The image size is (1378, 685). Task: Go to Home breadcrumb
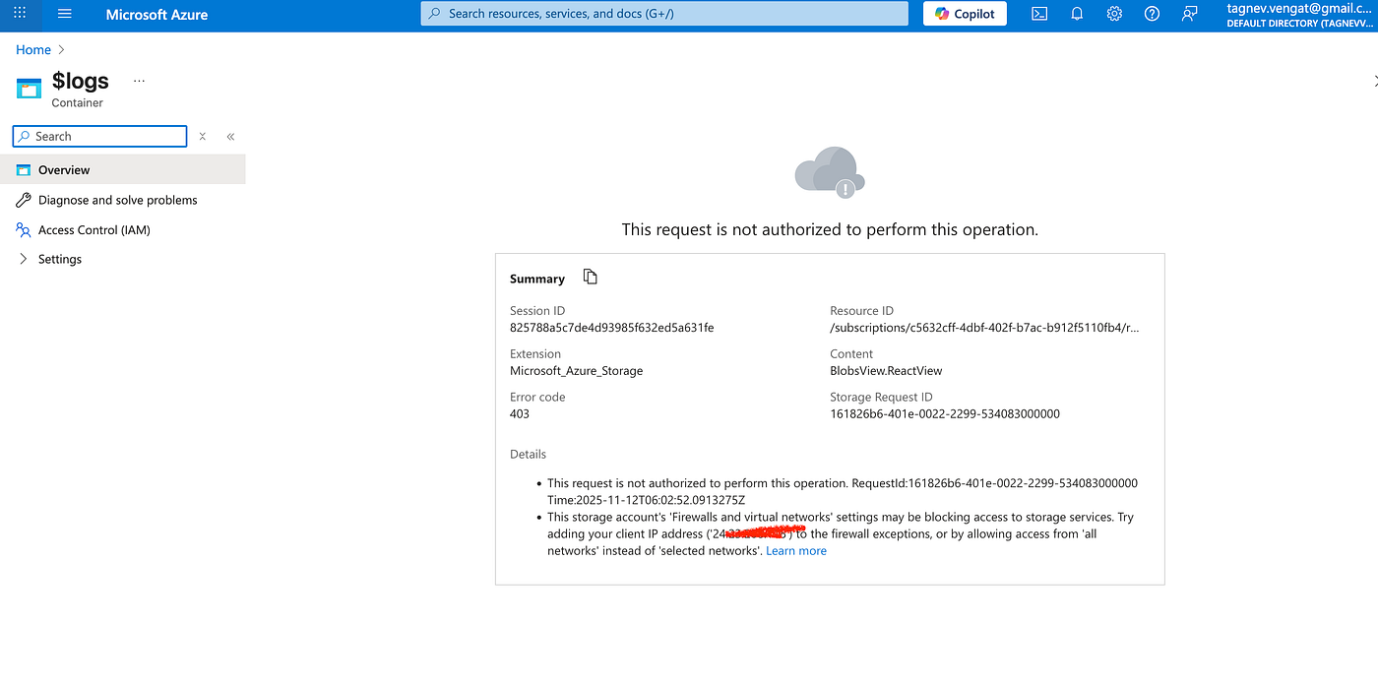[33, 49]
